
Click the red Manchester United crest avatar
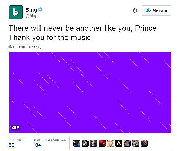point(102,143)
